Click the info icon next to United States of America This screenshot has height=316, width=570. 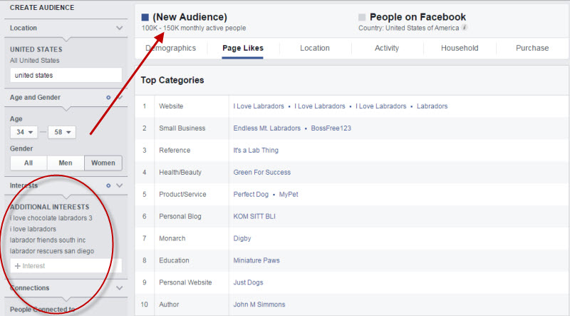point(465,28)
